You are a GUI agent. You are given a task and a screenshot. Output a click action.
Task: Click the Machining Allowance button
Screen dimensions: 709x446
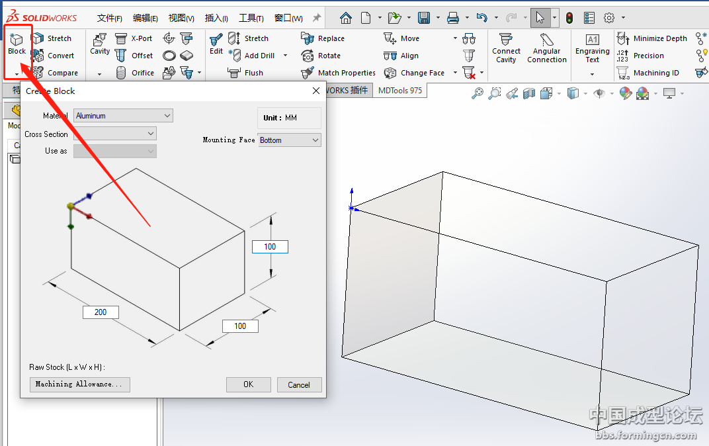coord(79,384)
